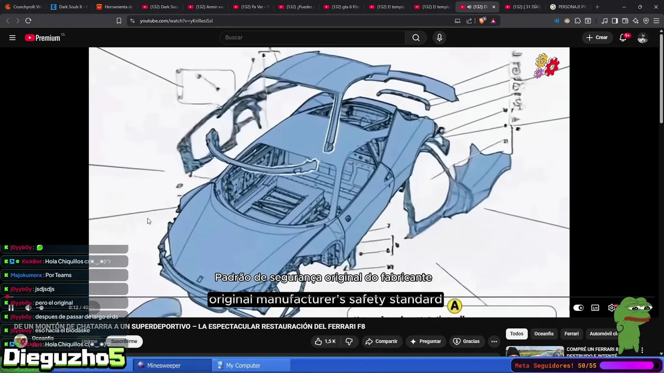Click the browser share page icon

coord(469,21)
